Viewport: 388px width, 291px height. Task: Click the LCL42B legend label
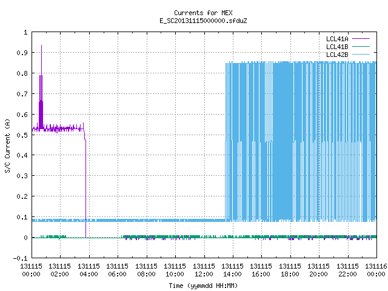point(337,55)
